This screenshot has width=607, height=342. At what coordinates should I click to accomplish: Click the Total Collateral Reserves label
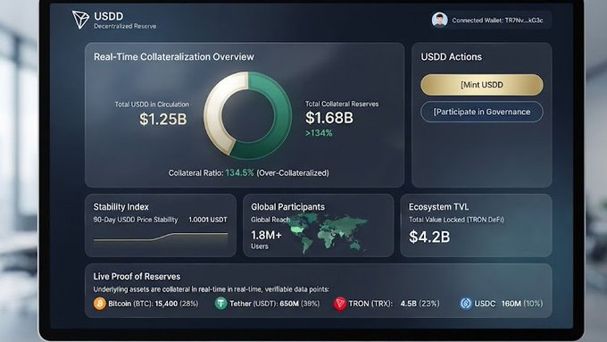[342, 104]
